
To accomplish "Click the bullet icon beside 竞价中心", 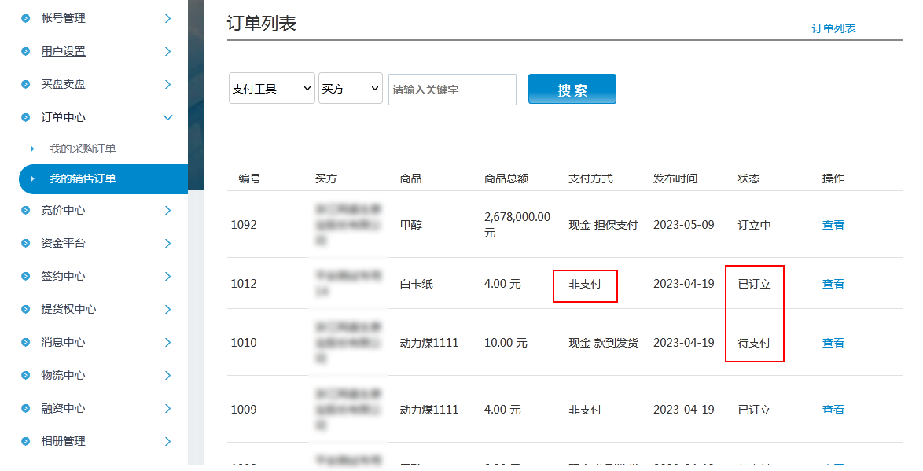I will [x=26, y=210].
